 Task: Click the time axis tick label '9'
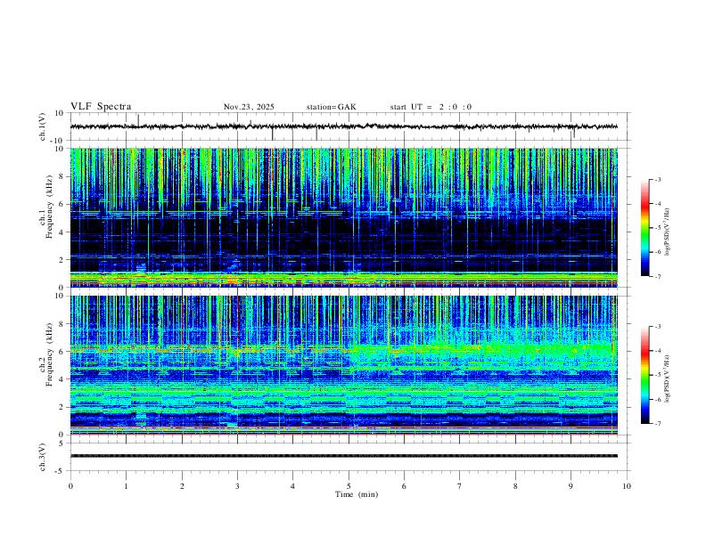[x=571, y=486]
